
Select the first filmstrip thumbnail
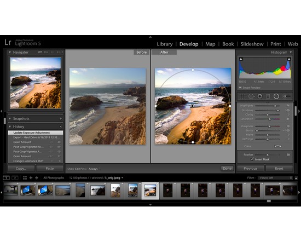point(11,190)
